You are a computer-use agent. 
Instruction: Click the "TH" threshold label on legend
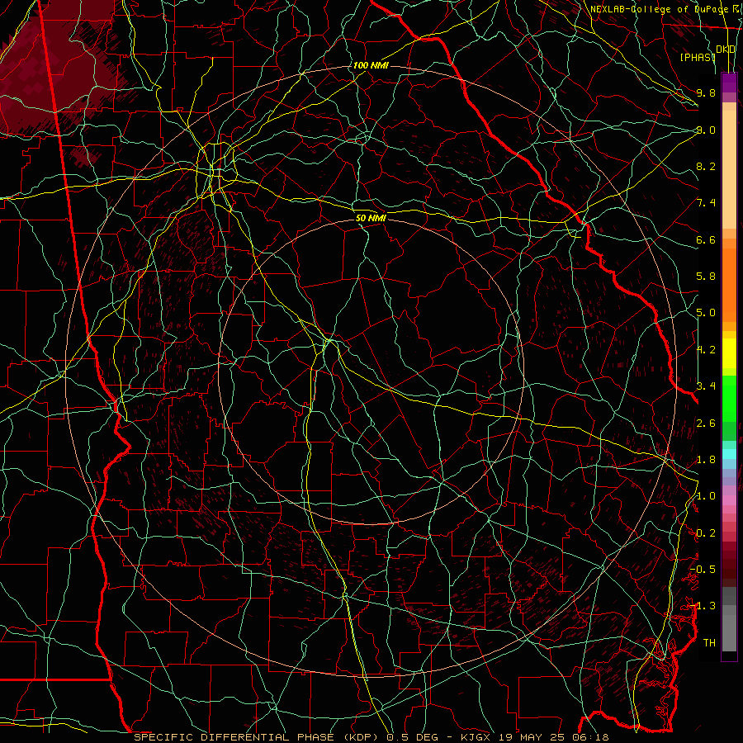click(x=709, y=643)
